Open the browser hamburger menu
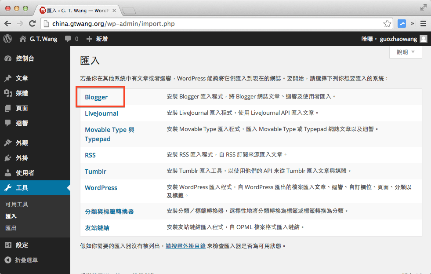 coord(423,23)
